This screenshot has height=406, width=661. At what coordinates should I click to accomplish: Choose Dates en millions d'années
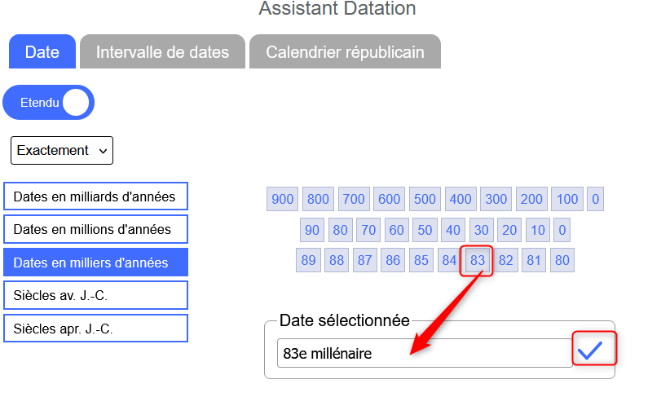(x=95, y=229)
